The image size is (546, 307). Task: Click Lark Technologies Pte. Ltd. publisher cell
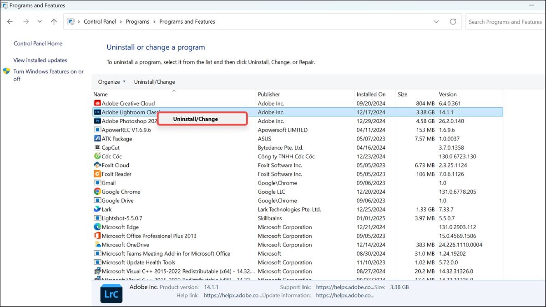[289, 210]
